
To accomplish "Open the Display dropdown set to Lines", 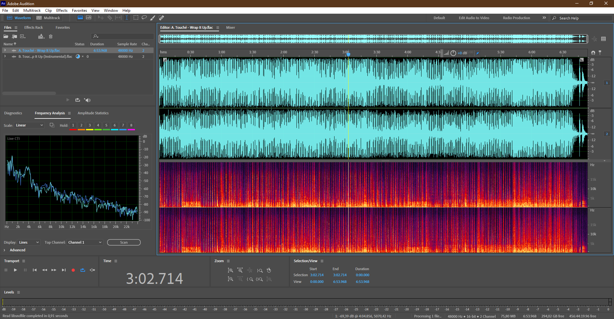I will [29, 242].
